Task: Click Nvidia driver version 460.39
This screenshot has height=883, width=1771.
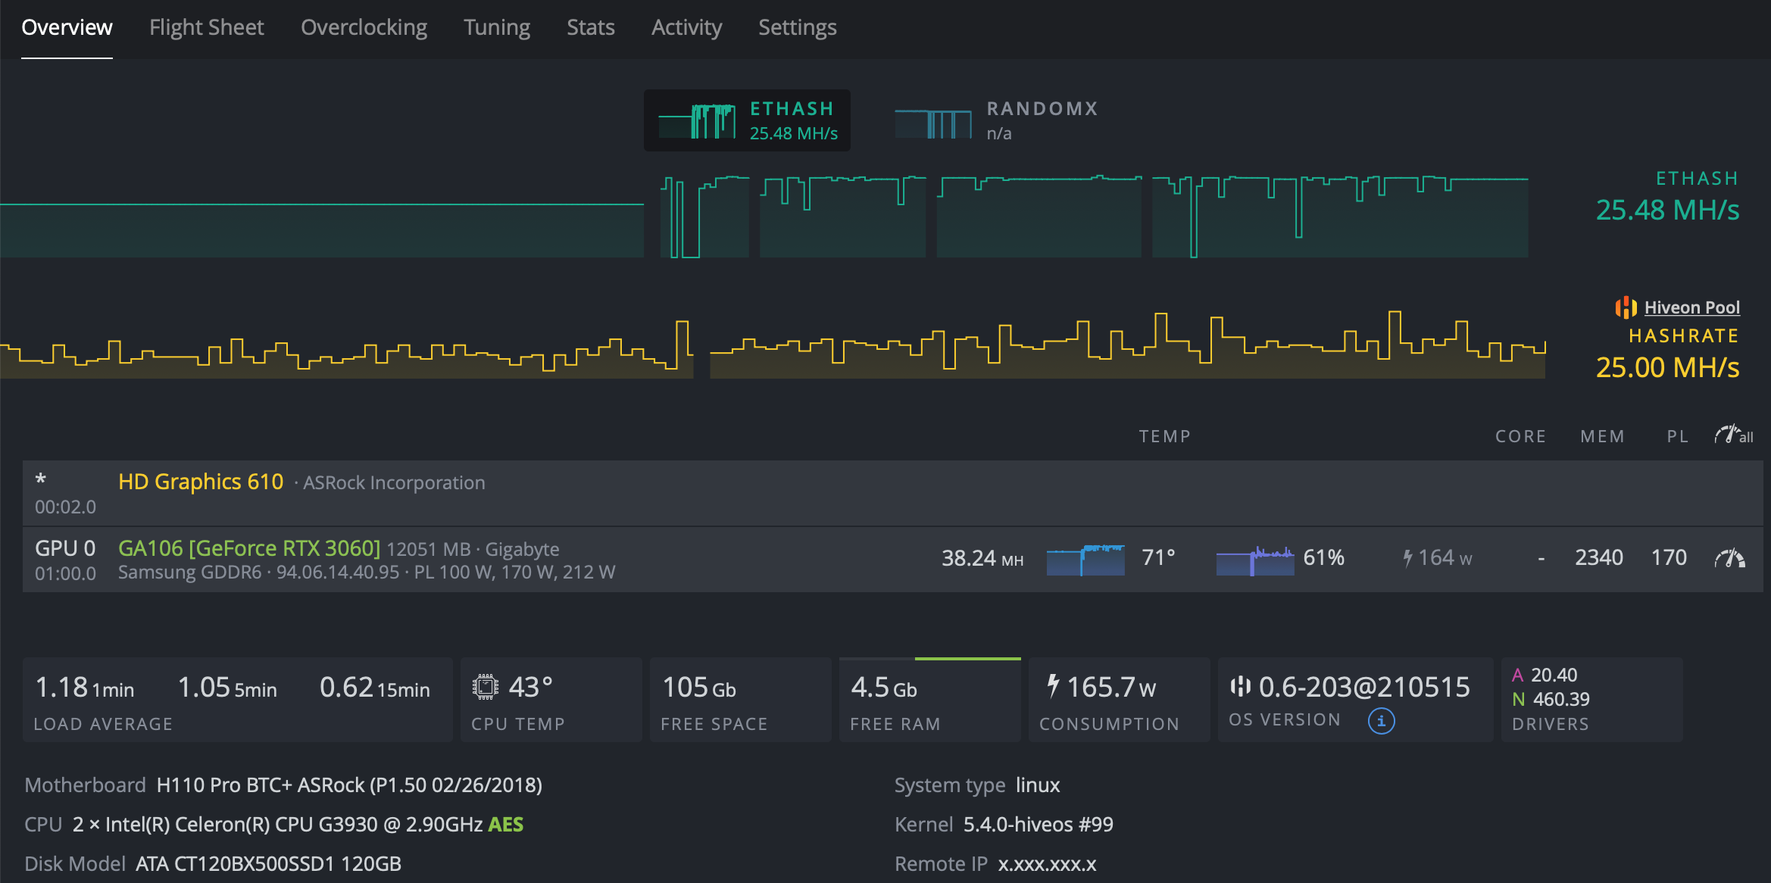Action: (x=1561, y=699)
